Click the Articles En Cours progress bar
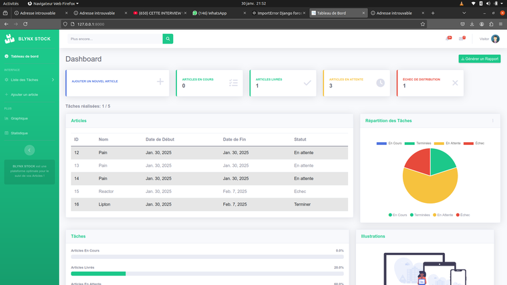The image size is (507, 285). 207,257
